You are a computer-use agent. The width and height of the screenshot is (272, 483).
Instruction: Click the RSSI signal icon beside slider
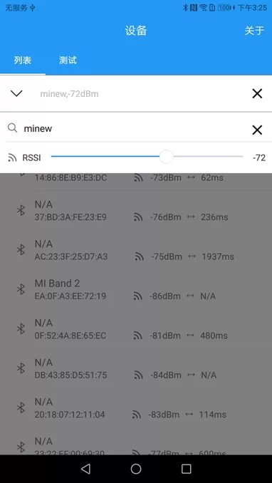coord(12,158)
